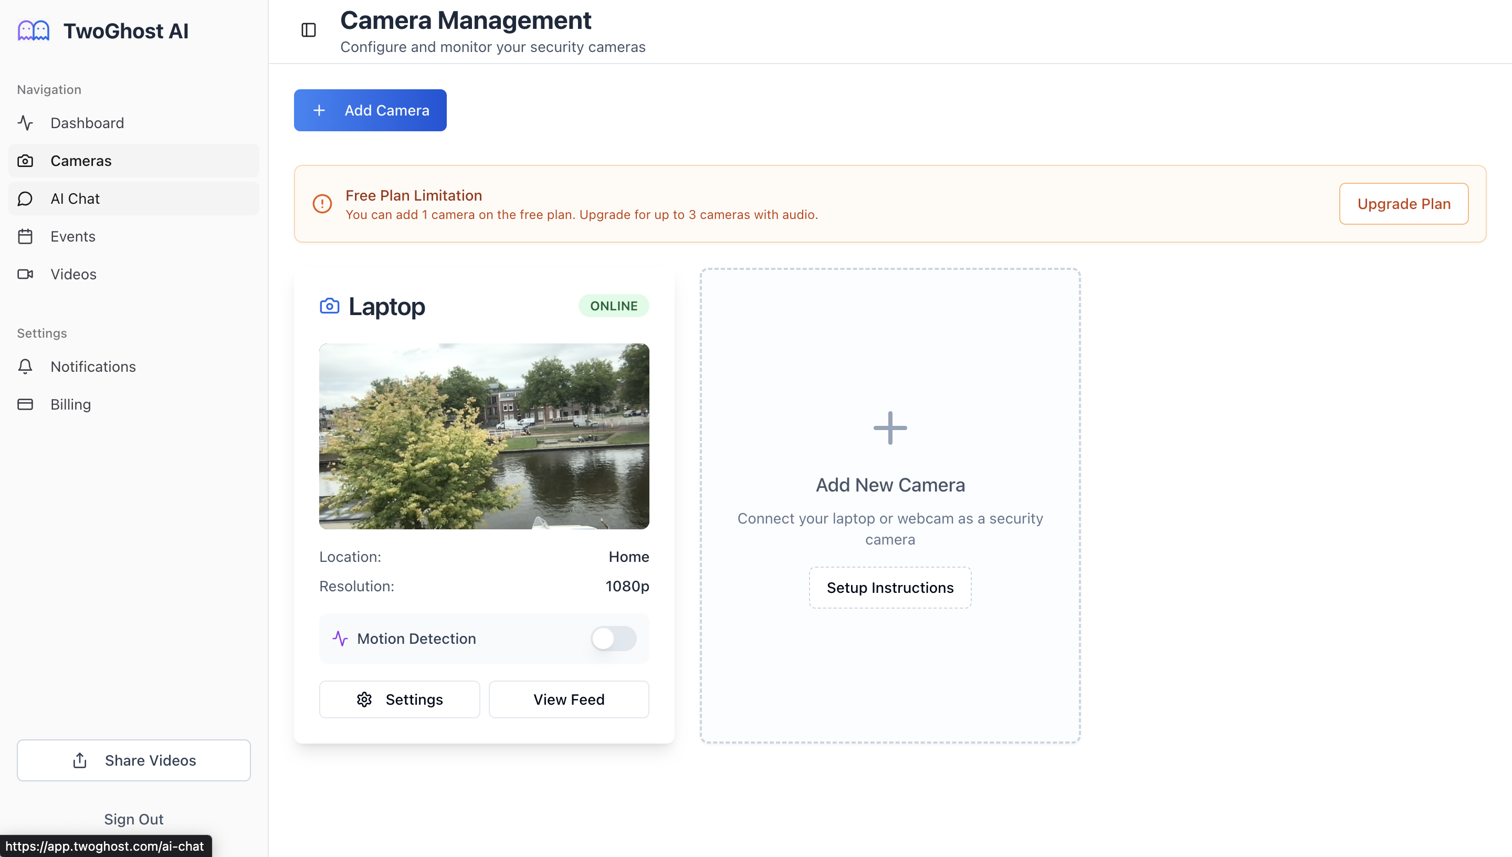Click the Laptop camera feed thumbnail
1512x857 pixels.
[484, 436]
